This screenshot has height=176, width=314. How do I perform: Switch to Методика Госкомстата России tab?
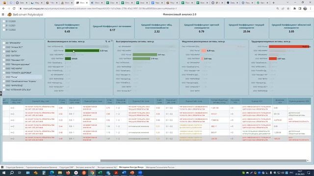(160, 167)
